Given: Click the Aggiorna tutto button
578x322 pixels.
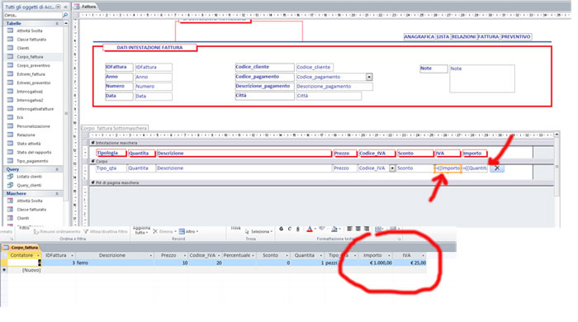Looking at the screenshot, I should pyautogui.click(x=141, y=230).
